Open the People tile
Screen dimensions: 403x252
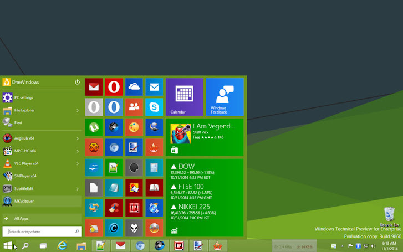tap(134, 107)
